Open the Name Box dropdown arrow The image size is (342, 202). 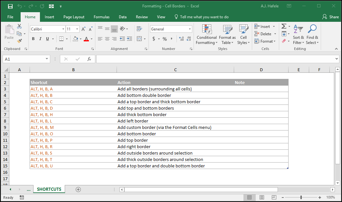pos(47,59)
